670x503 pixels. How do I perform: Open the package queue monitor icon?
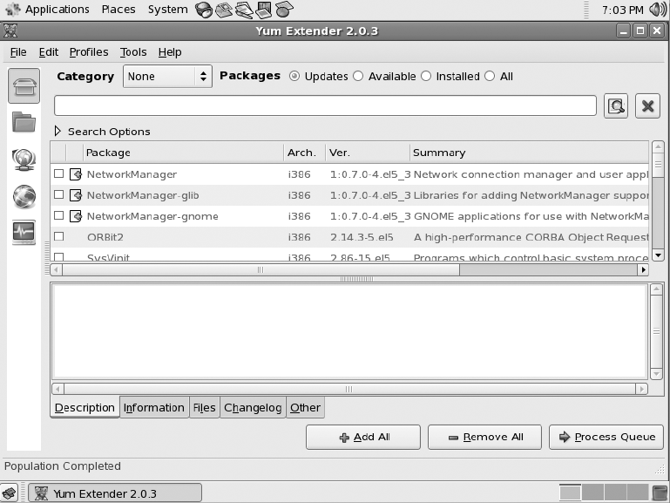tap(24, 160)
